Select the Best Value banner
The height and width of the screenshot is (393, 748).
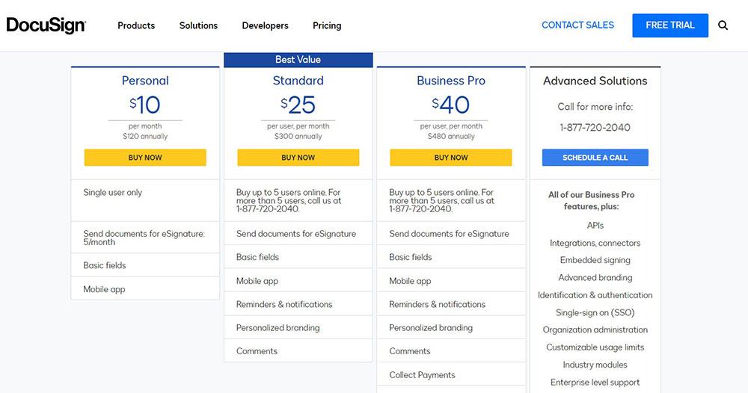298,60
